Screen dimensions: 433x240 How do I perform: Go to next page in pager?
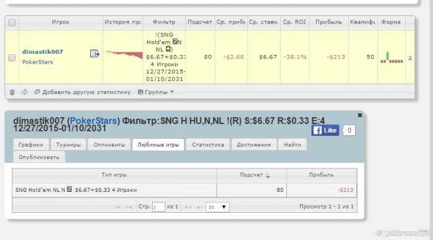[188, 207]
